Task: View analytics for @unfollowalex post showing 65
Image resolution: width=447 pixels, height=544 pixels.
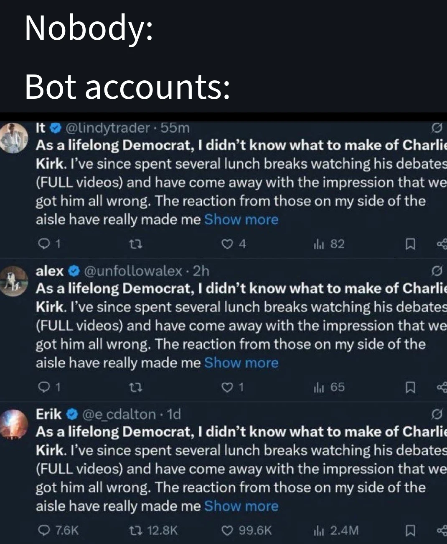Action: (329, 387)
